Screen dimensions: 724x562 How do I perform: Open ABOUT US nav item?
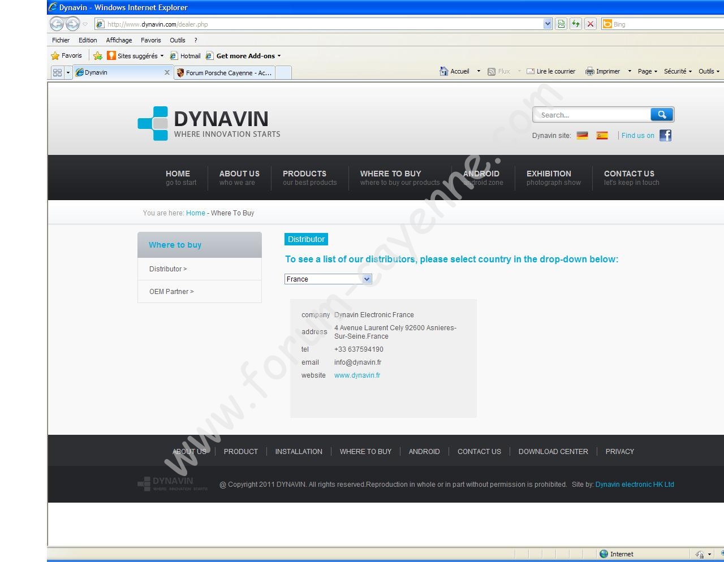(239, 178)
